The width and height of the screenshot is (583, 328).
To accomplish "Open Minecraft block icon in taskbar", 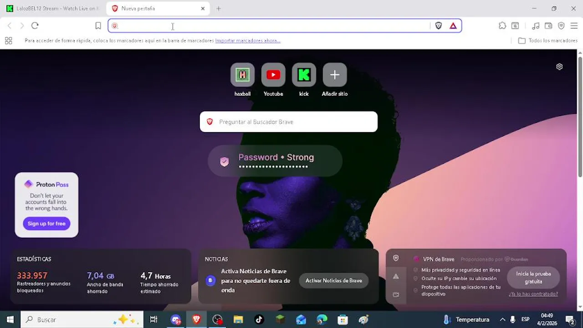I will (x=280, y=319).
